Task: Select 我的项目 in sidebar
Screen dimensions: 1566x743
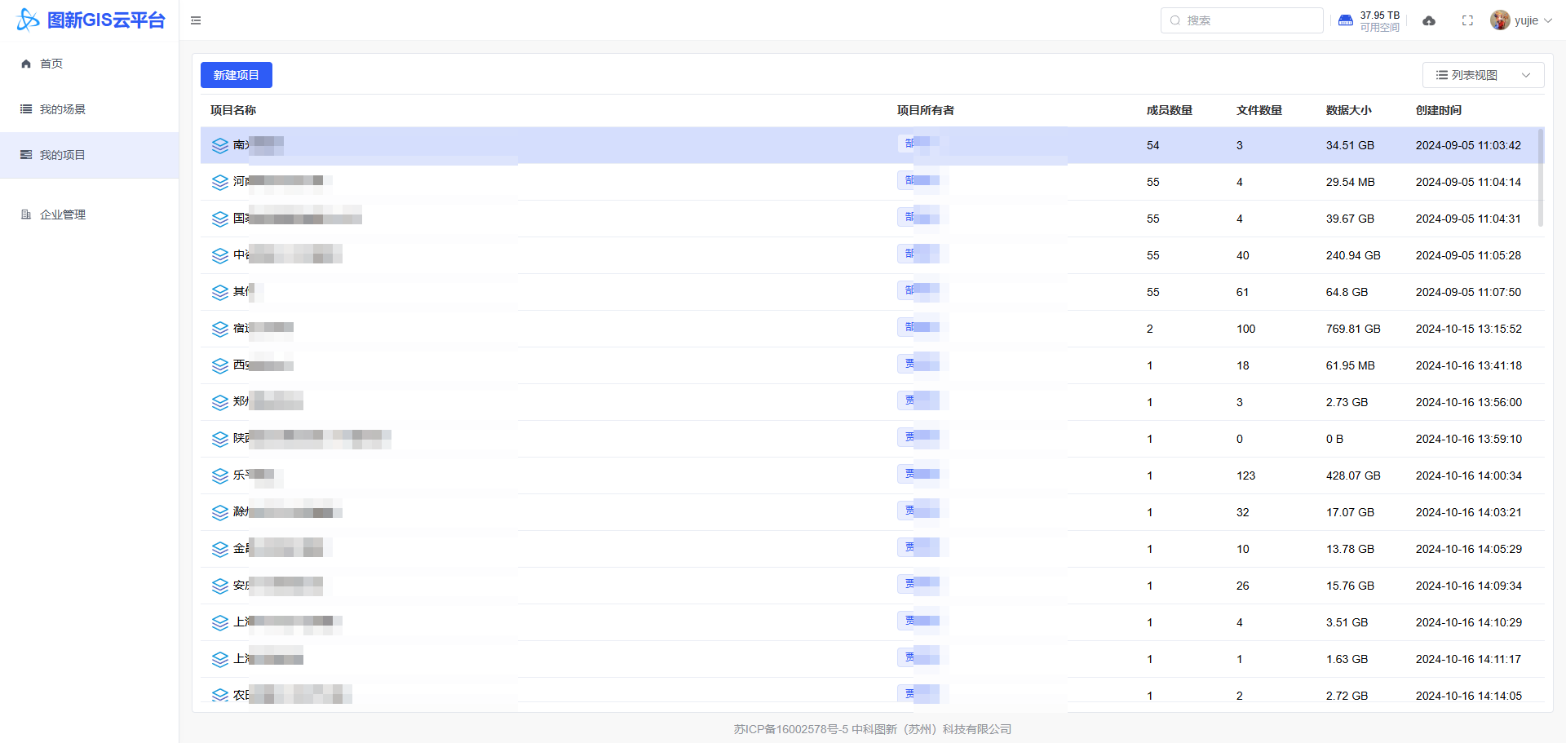Action: pos(62,155)
